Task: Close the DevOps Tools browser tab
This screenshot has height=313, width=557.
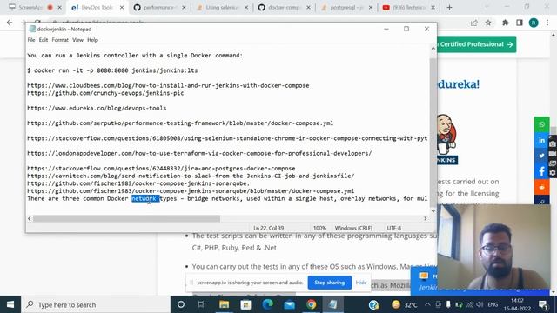Action: 122,7
